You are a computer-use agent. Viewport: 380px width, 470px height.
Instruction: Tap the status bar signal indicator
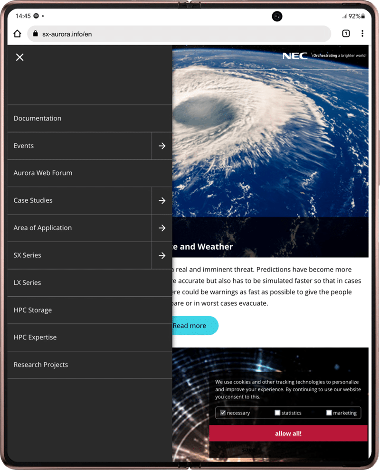tap(344, 16)
